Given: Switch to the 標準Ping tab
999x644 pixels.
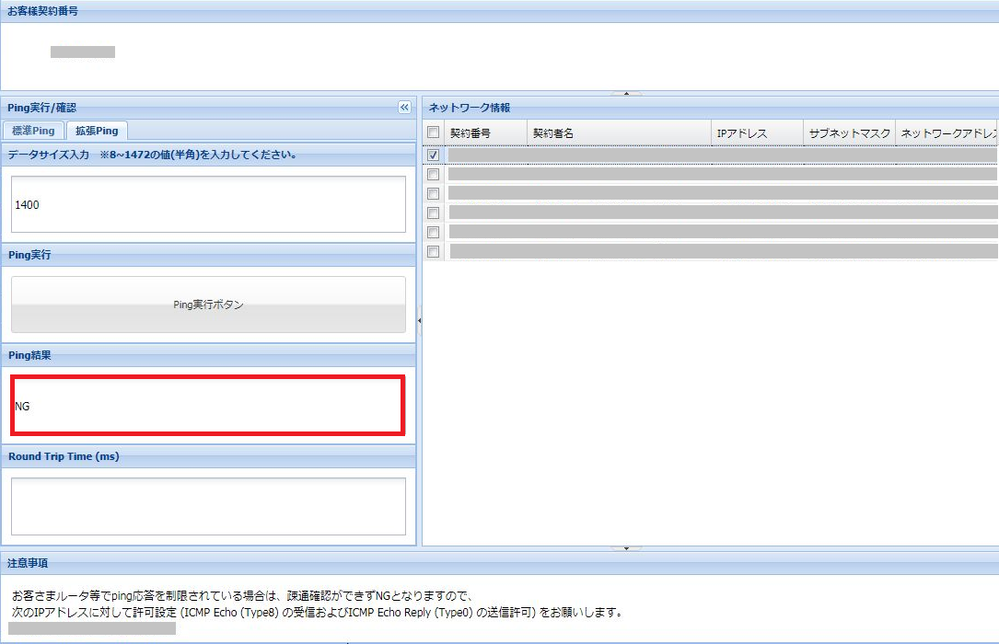Looking at the screenshot, I should [x=33, y=131].
